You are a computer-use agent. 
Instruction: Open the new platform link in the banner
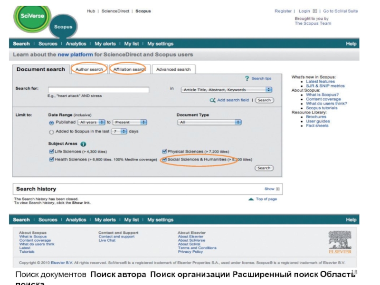pyautogui.click(x=75, y=55)
